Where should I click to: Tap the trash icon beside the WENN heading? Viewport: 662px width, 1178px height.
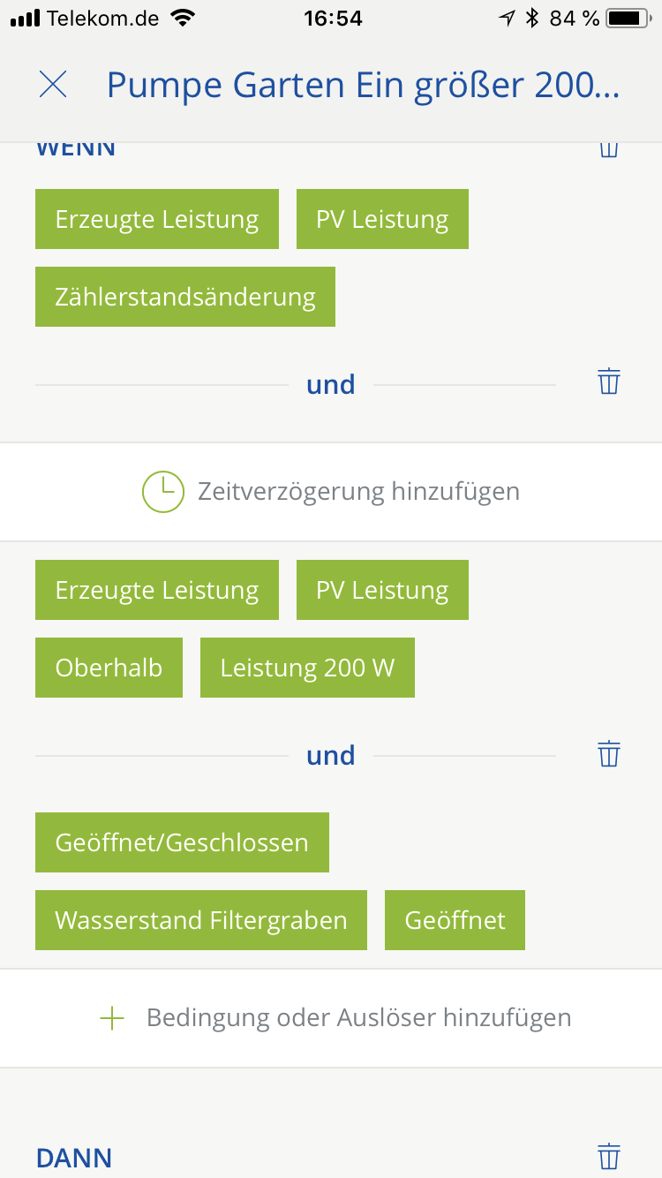pyautogui.click(x=609, y=147)
